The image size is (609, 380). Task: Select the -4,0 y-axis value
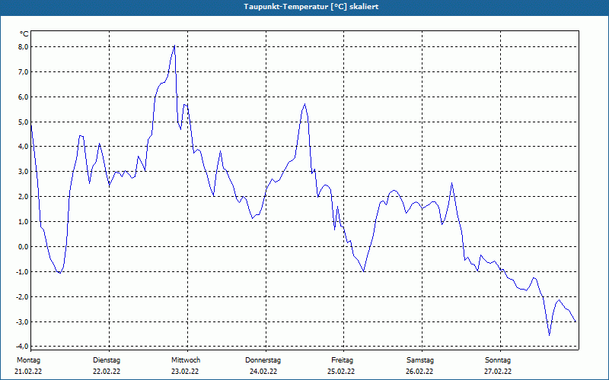pyautogui.click(x=23, y=346)
